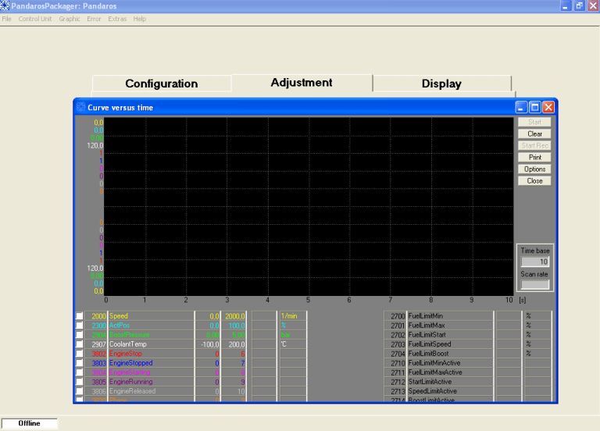The image size is (600, 431).
Task: Switch to the Adjustment tab
Action: point(302,83)
